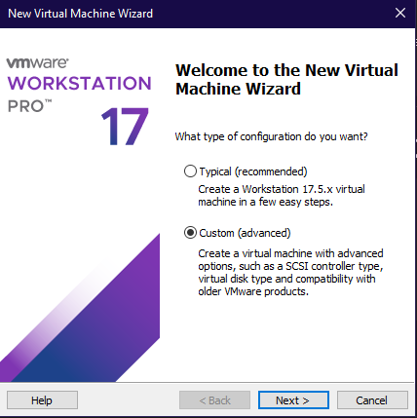Click the configuration type question text
Viewport: 417px width, 418px height.
(271, 136)
